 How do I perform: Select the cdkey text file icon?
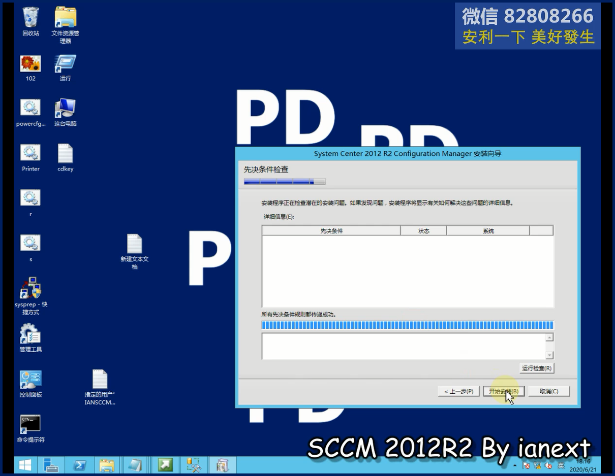coord(65,158)
